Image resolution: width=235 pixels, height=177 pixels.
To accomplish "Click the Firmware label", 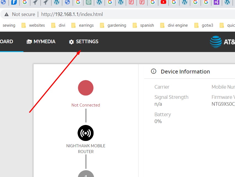I will pyautogui.click(x=223, y=97).
